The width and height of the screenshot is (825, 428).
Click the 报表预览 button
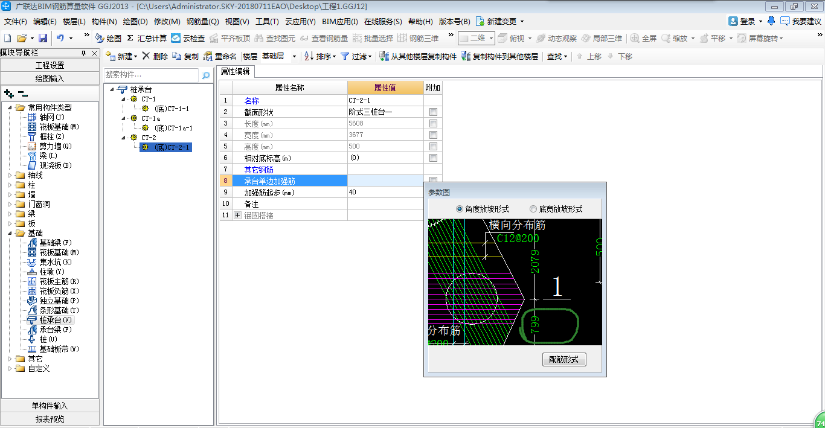point(50,419)
